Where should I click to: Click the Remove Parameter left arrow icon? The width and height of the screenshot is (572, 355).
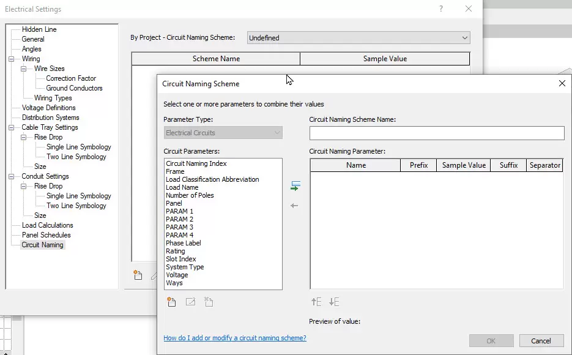pyautogui.click(x=294, y=206)
